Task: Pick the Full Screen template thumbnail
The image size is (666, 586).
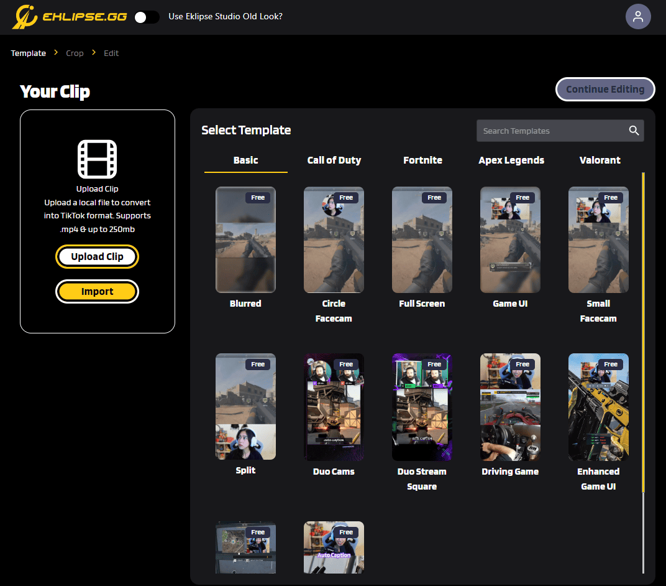Action: (422, 240)
